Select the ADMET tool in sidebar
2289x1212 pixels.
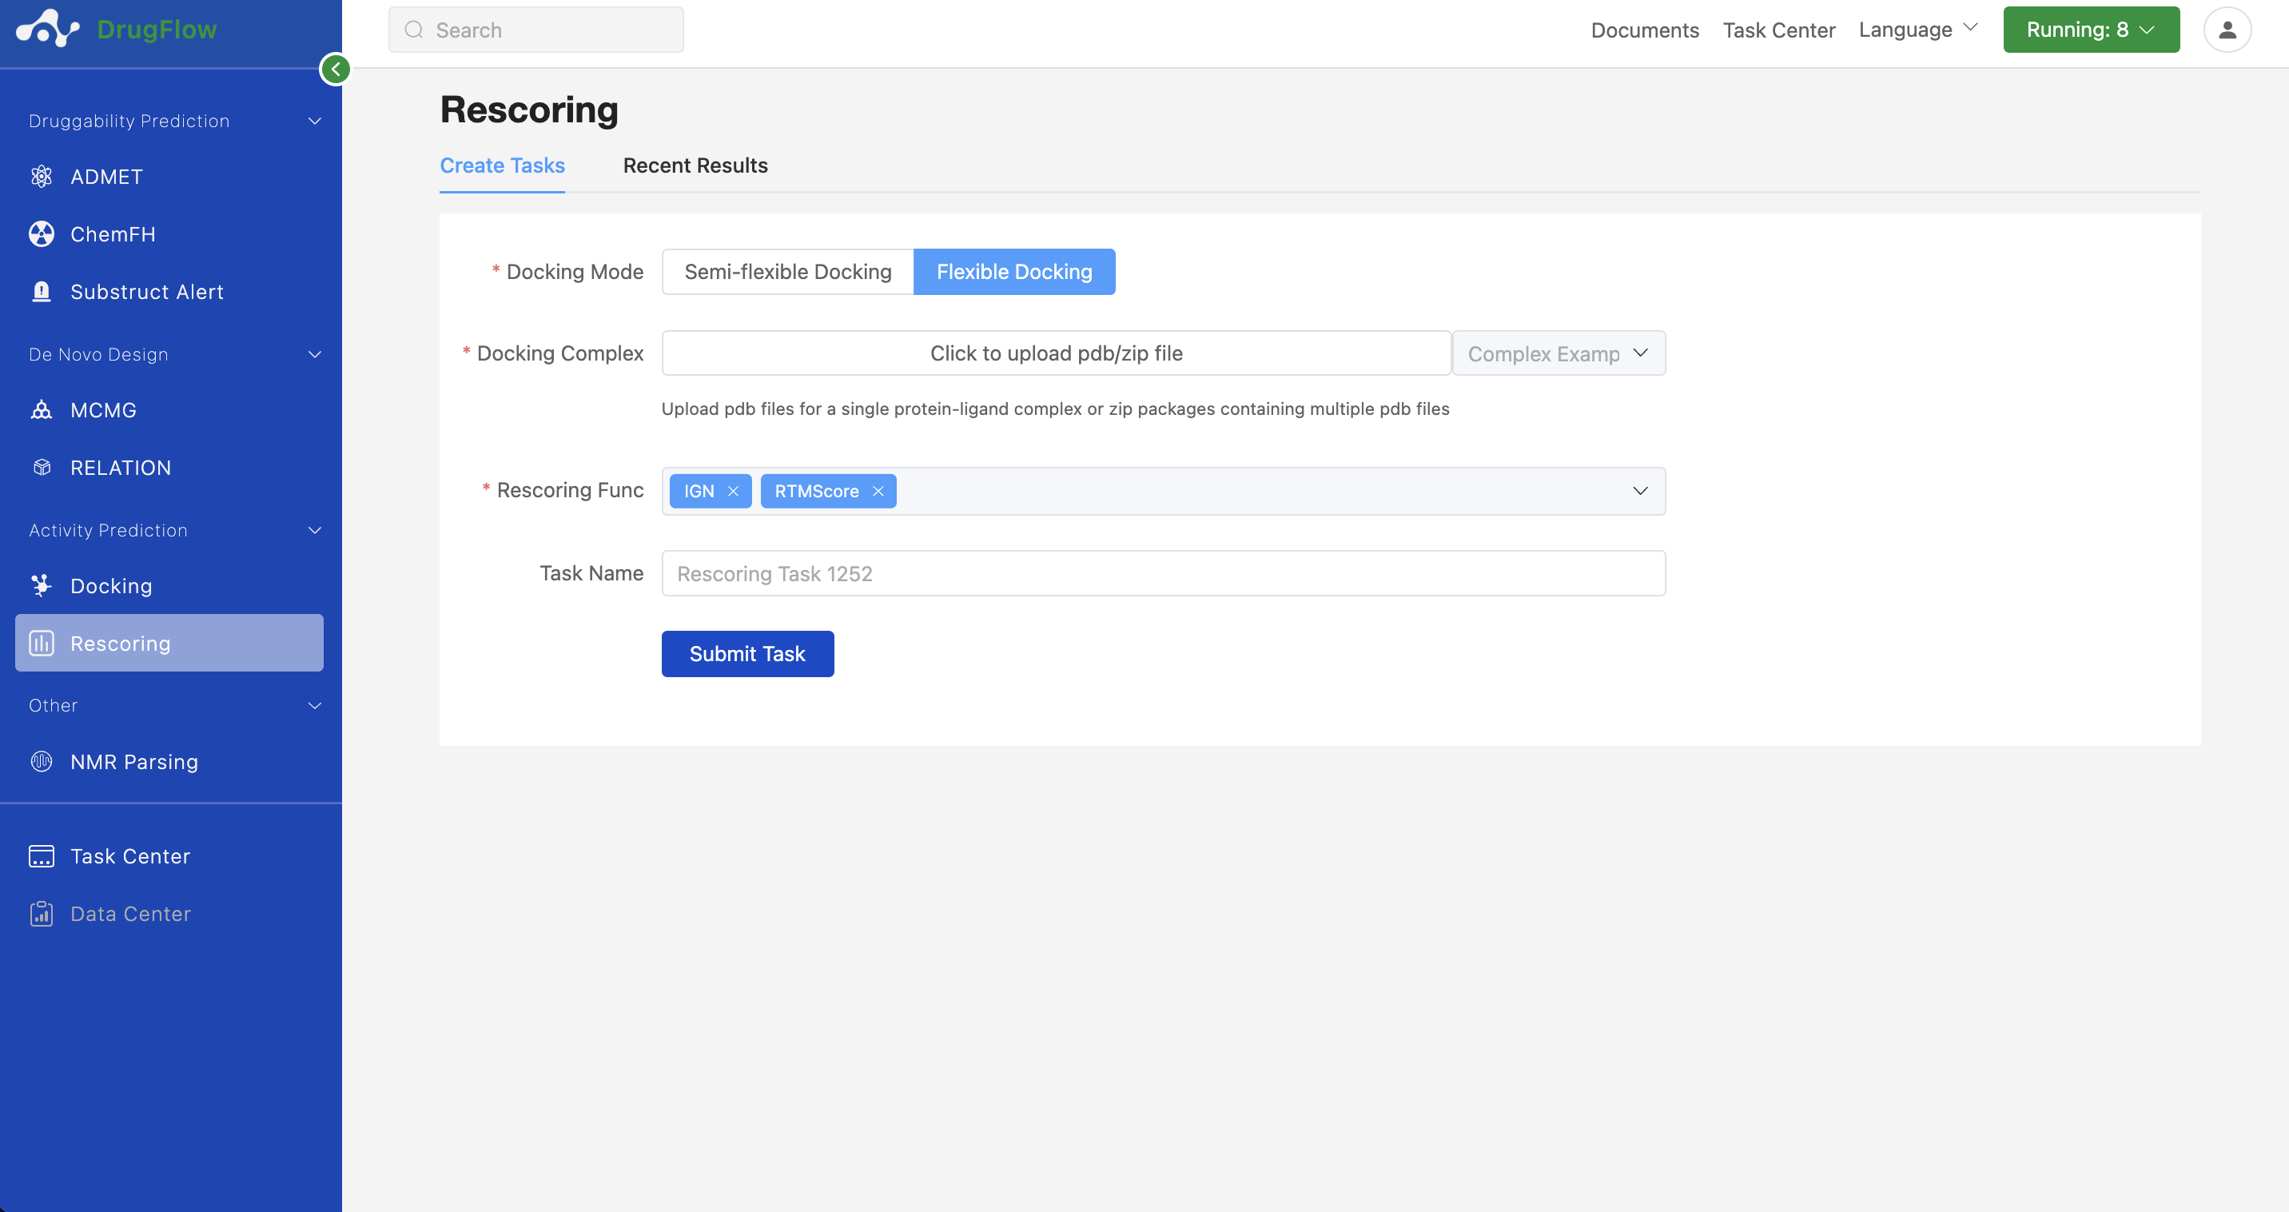pos(105,176)
